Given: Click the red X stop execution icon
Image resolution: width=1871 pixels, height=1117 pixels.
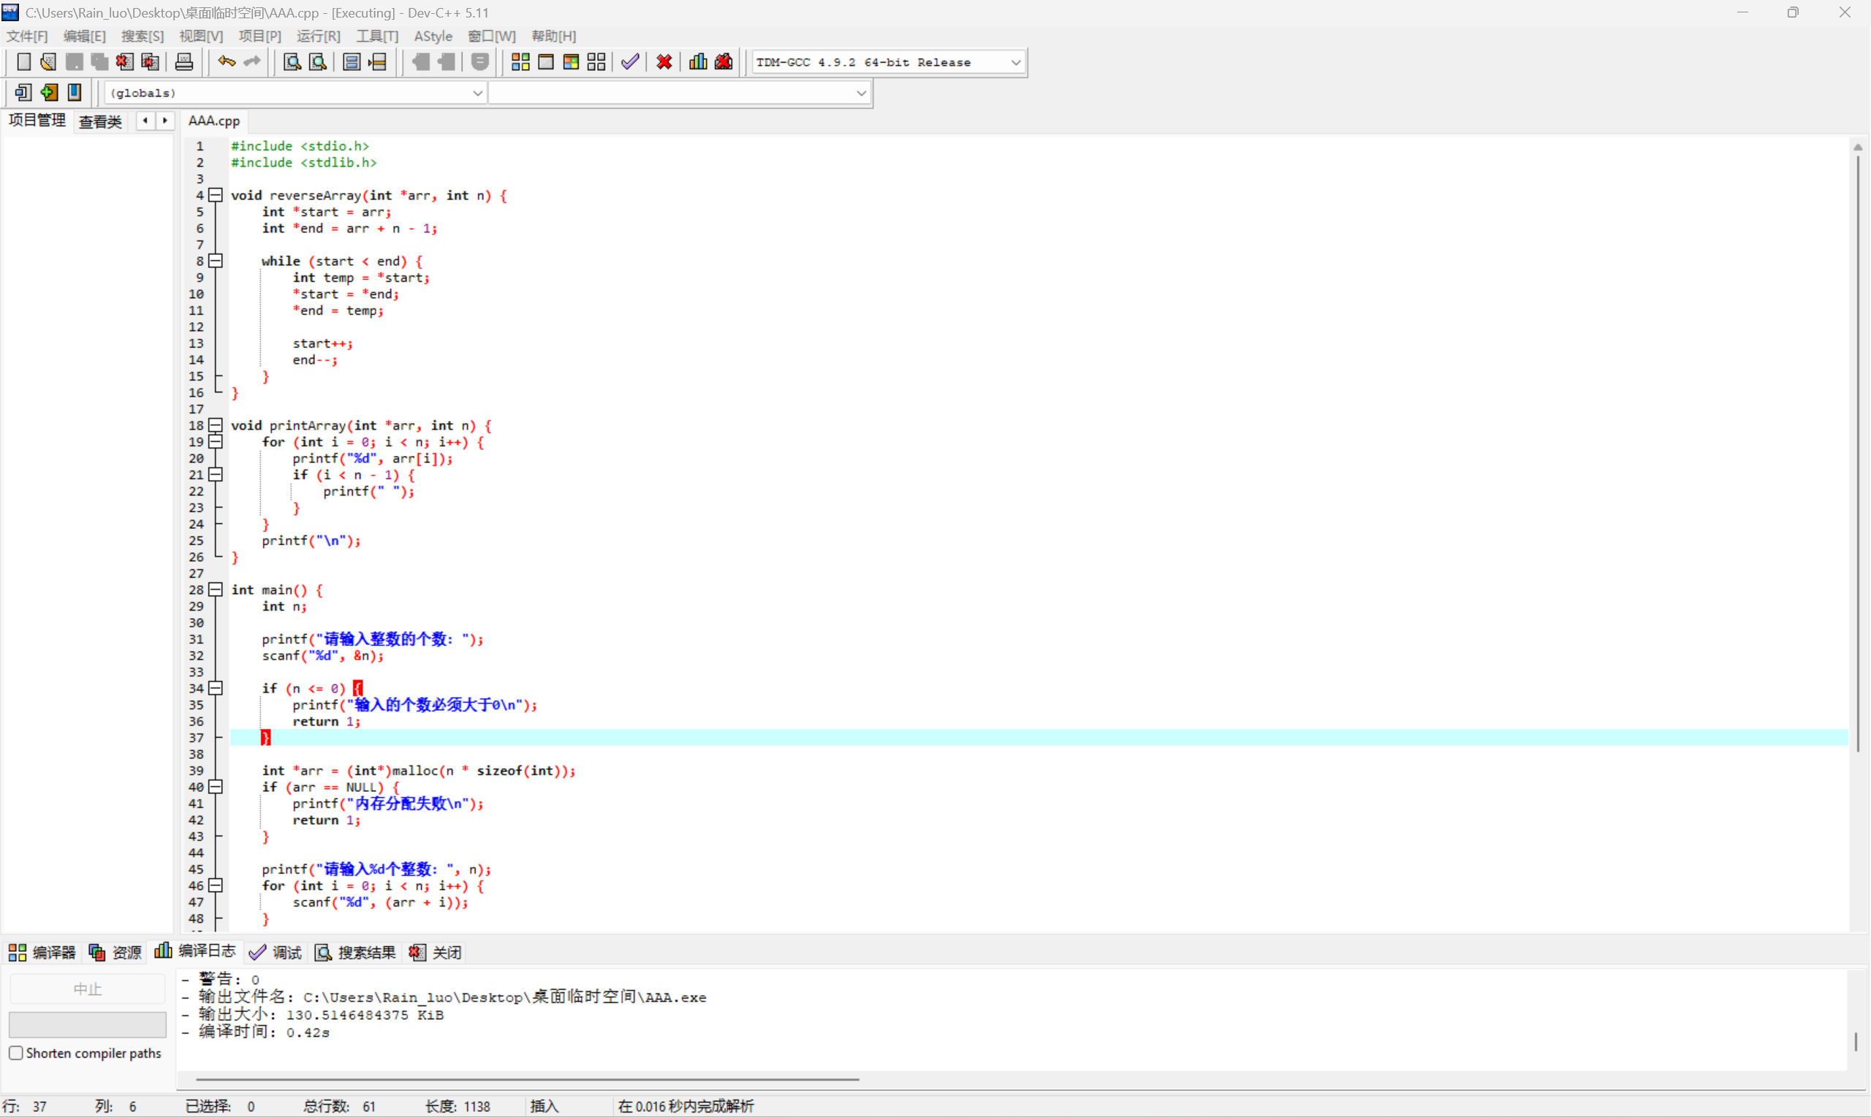Looking at the screenshot, I should (664, 61).
